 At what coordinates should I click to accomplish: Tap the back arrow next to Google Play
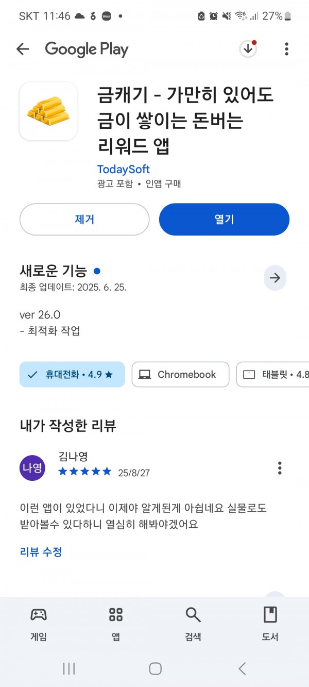click(23, 49)
